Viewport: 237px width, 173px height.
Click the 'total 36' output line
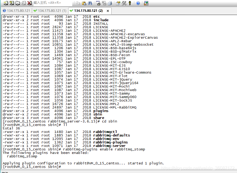11,128
